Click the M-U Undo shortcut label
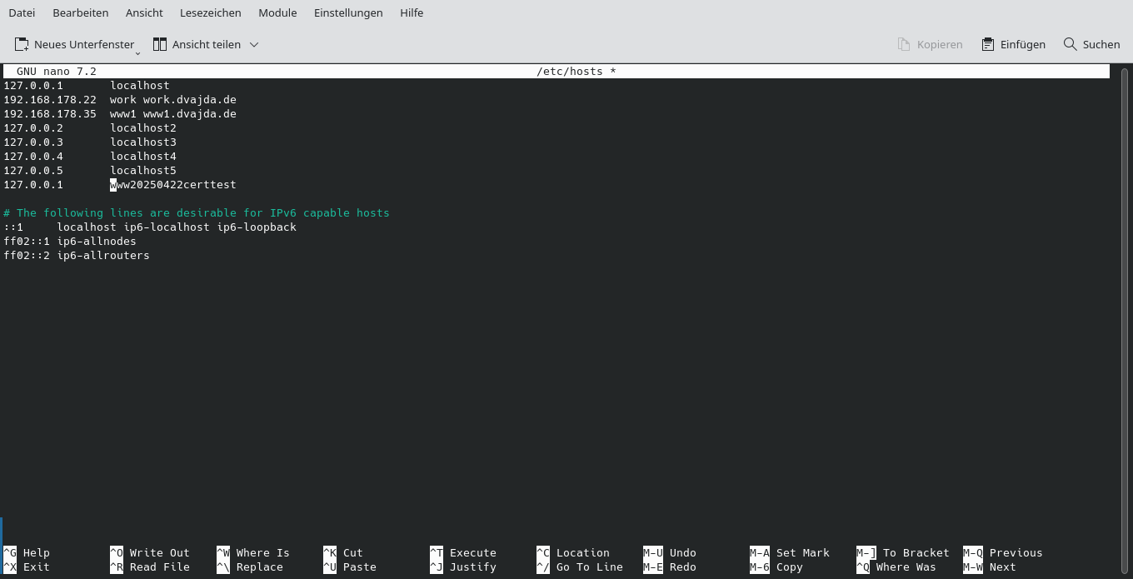This screenshot has height=579, width=1133. [670, 552]
